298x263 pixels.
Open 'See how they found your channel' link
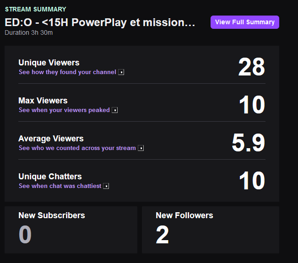coord(67,72)
